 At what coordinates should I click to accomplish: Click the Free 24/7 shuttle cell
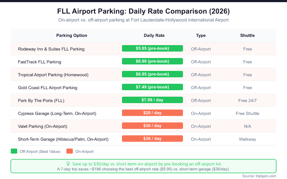[x=248, y=101]
